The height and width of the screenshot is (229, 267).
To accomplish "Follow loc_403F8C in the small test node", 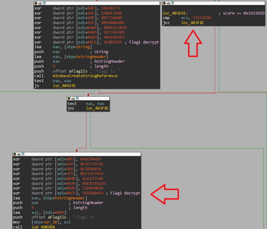I will [x=98, y=108].
